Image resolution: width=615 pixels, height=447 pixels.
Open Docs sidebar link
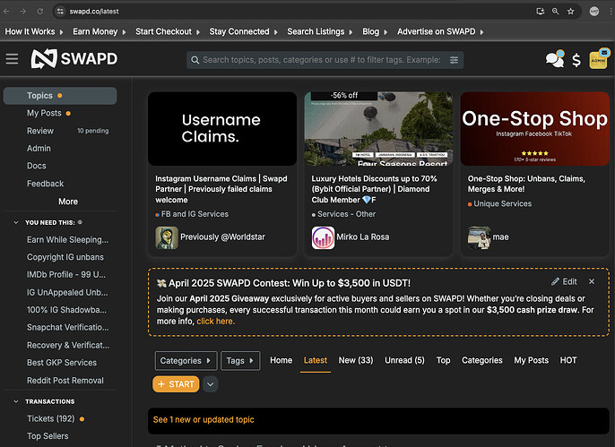(36, 166)
